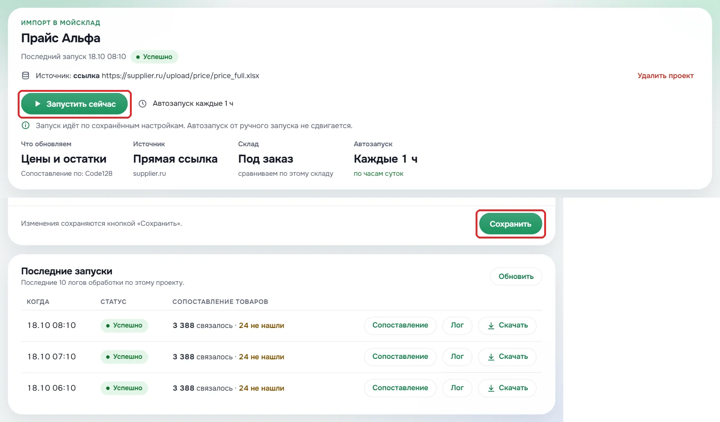
Task: Save changes with the Сохранить button
Action: tap(511, 224)
